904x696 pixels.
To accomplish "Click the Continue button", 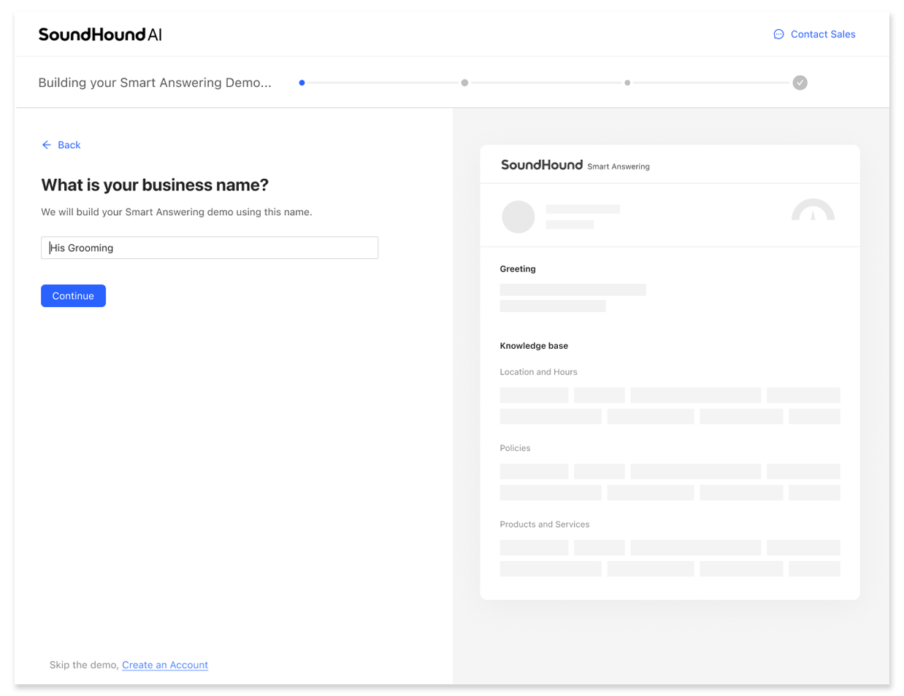I will click(x=73, y=295).
